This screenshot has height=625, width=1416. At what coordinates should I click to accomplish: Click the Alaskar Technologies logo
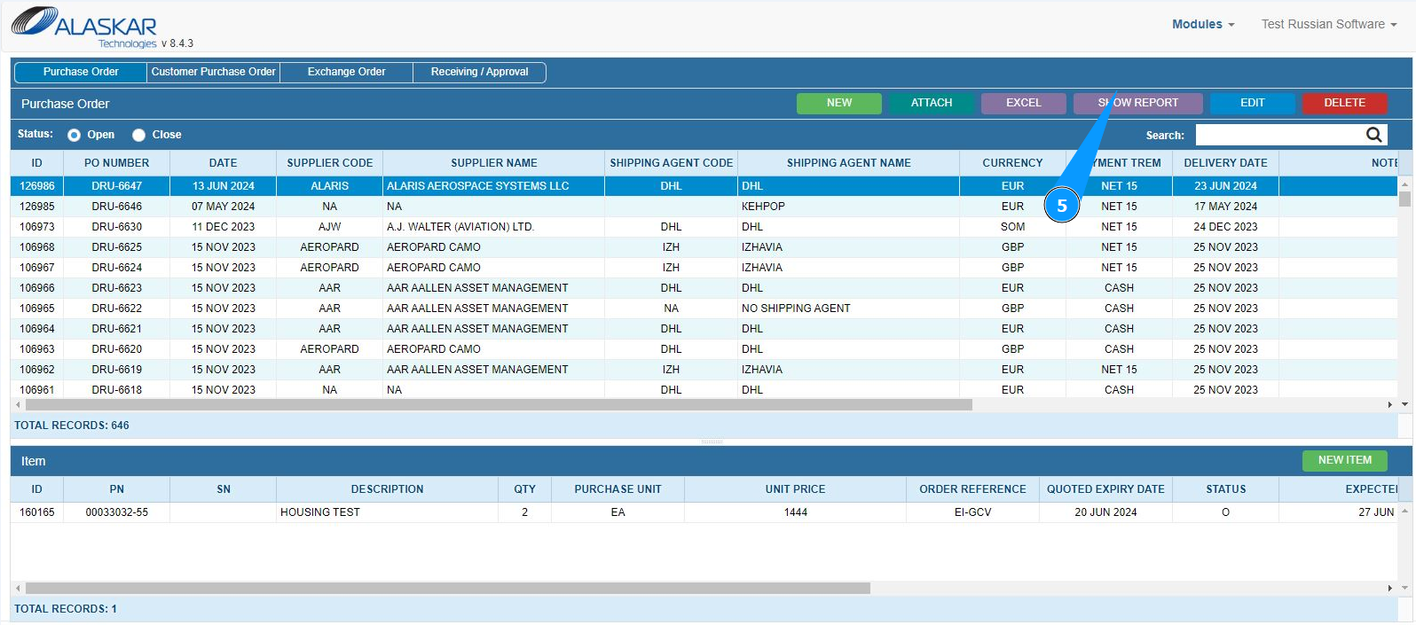[x=84, y=27]
